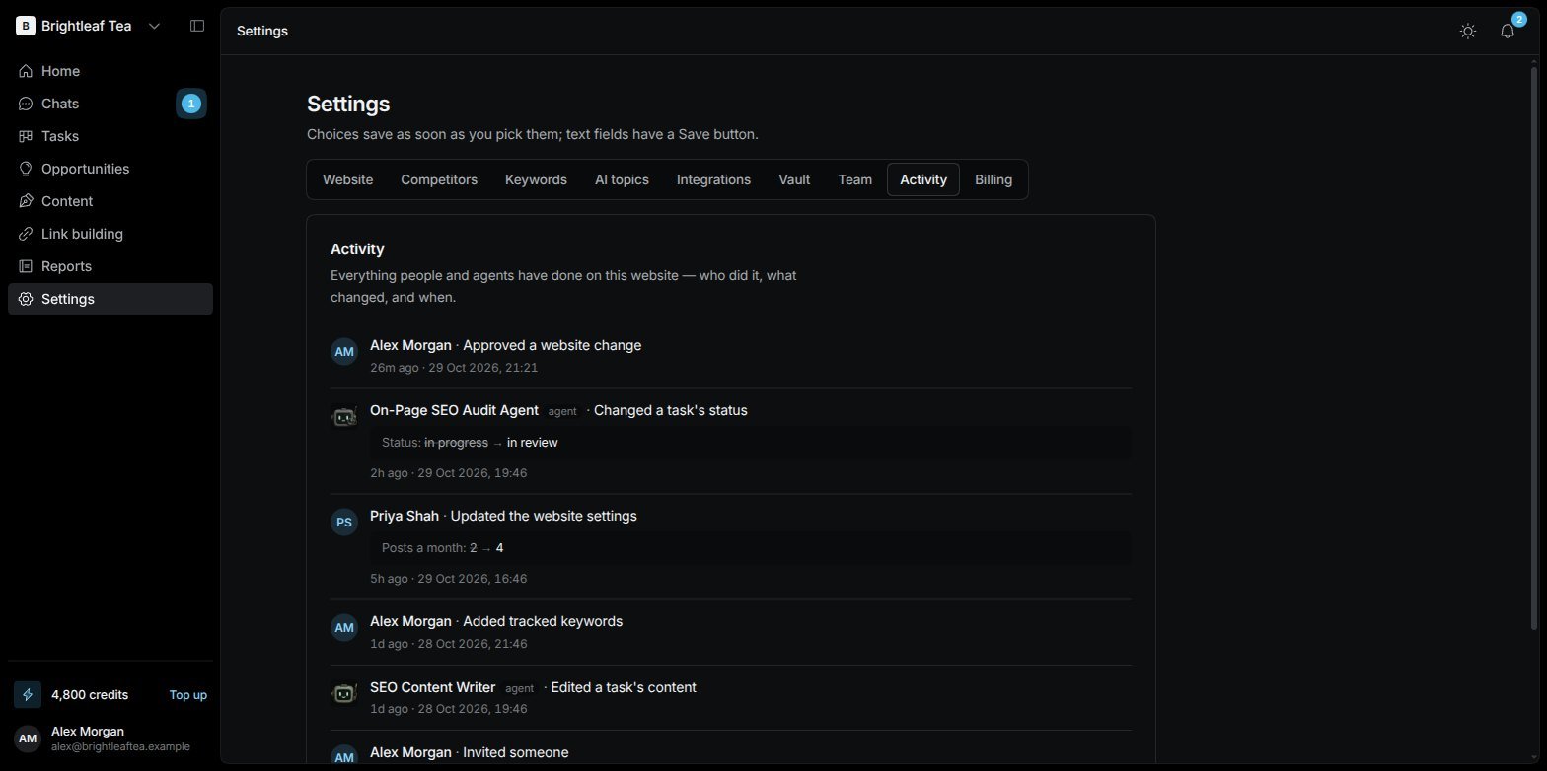Image resolution: width=1547 pixels, height=771 pixels.
Task: Click the Brightleaf Tea logo badge
Action: [x=25, y=26]
